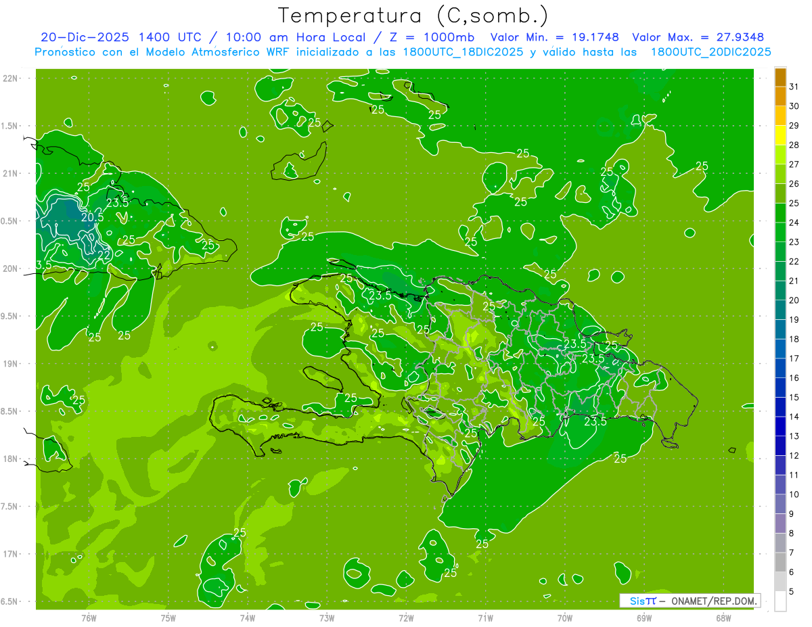Click the "73W" longitude axis label

tap(327, 618)
